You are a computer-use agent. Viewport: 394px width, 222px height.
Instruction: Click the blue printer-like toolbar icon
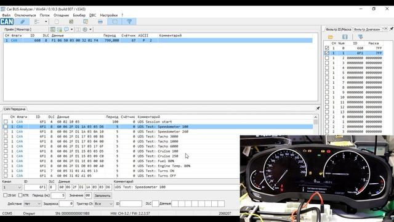click(x=100, y=22)
